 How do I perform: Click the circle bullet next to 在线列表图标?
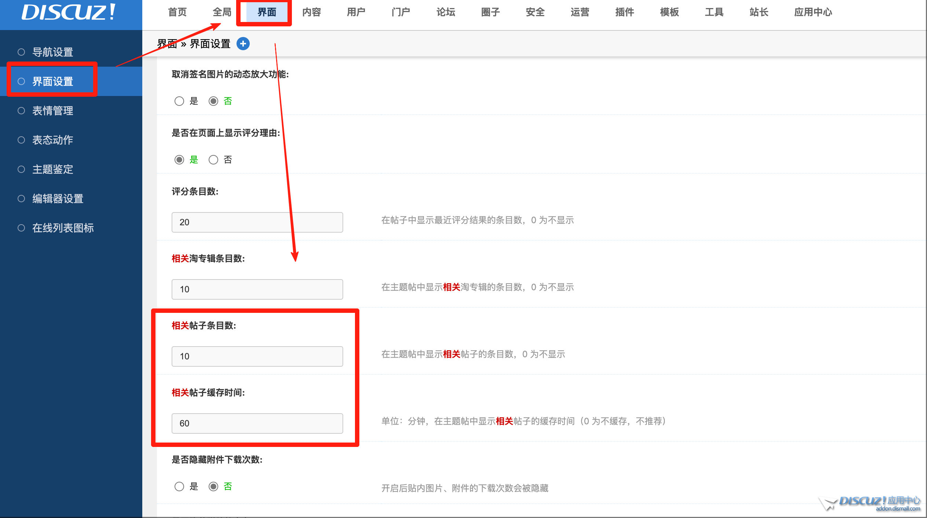click(x=21, y=228)
